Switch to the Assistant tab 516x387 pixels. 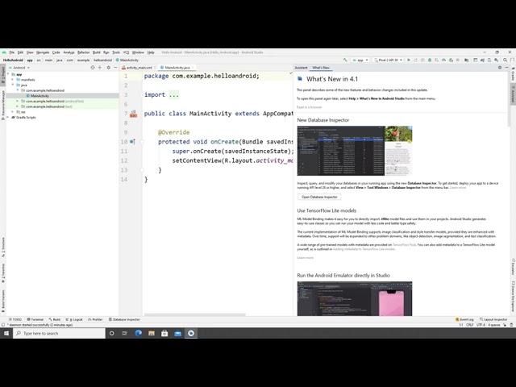click(301, 68)
